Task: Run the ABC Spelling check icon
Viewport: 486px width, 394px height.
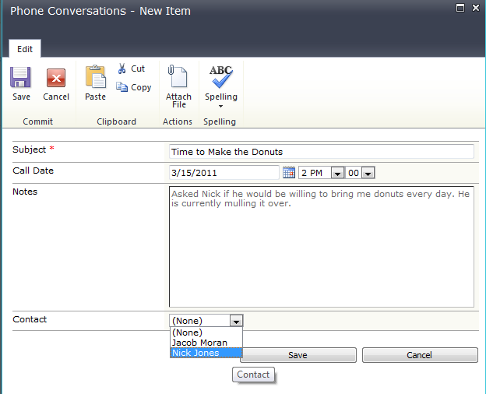Action: (x=221, y=76)
